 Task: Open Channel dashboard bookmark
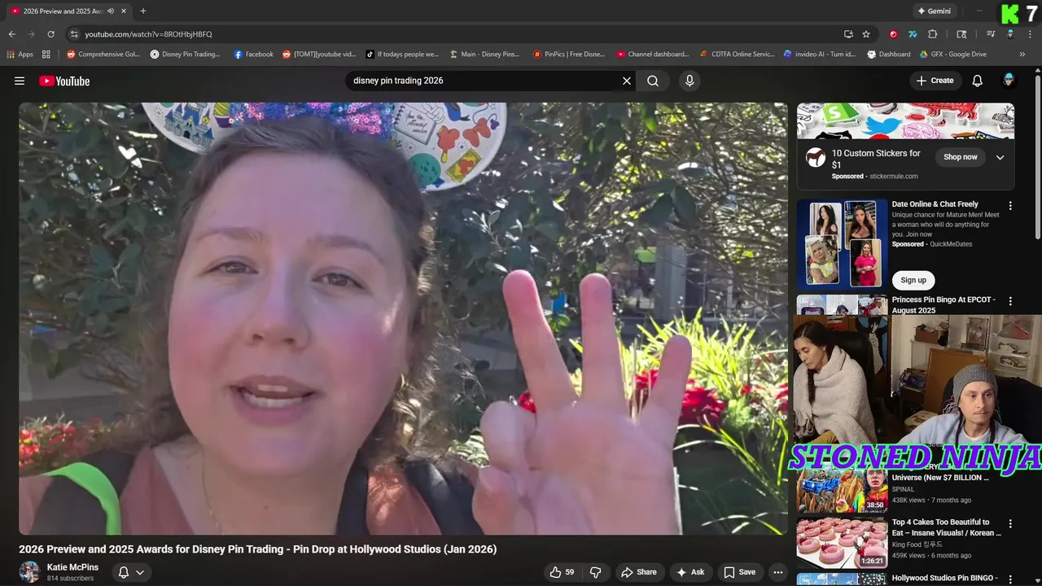click(x=653, y=55)
